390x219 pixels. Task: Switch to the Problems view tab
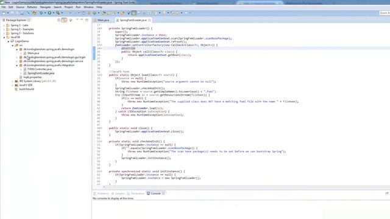click(101, 193)
